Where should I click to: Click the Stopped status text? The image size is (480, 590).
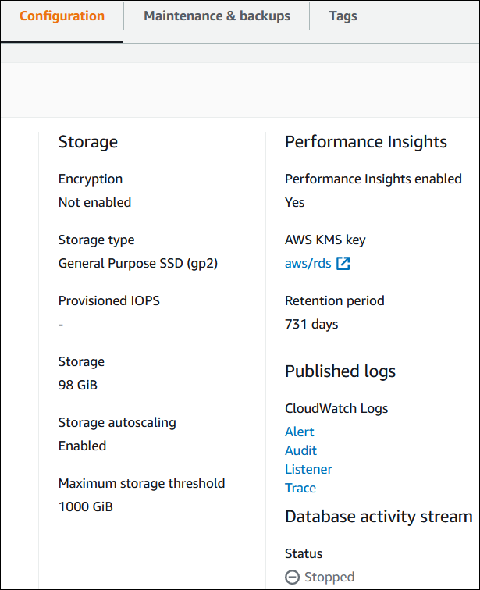pyautogui.click(x=329, y=578)
